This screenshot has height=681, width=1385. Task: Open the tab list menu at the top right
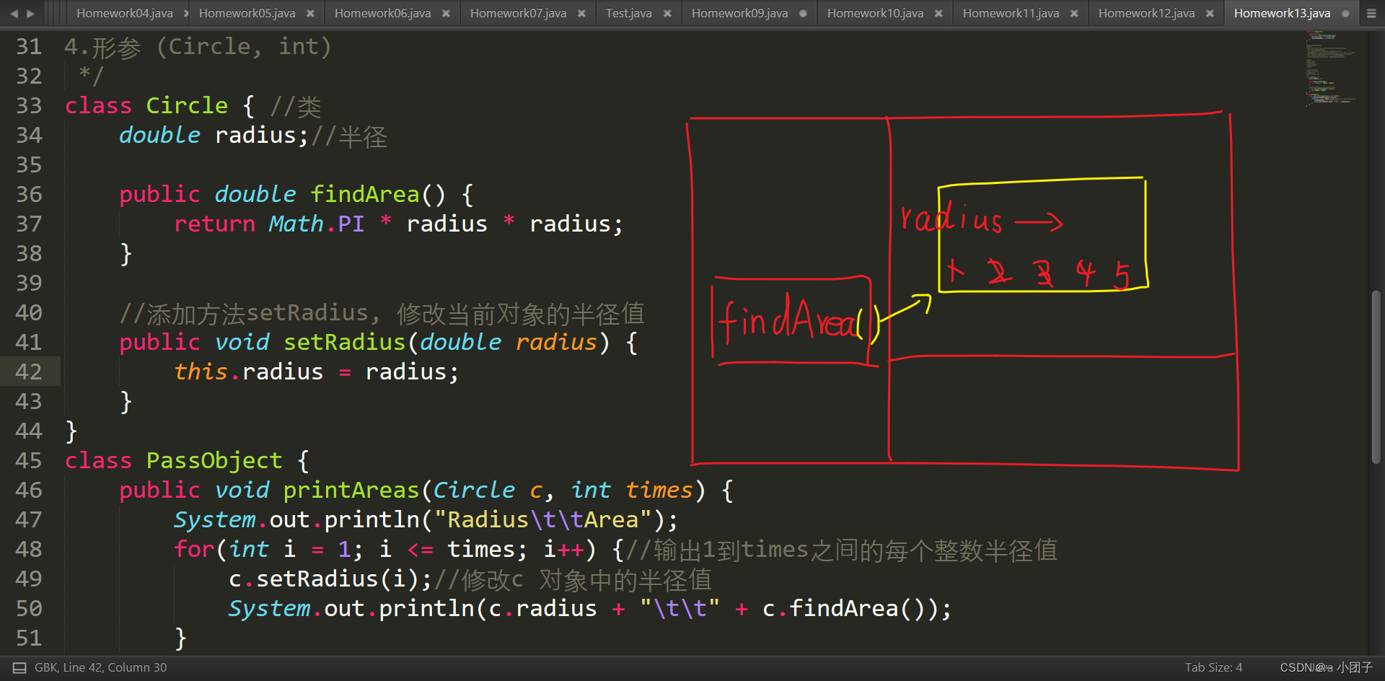pyautogui.click(x=1371, y=13)
